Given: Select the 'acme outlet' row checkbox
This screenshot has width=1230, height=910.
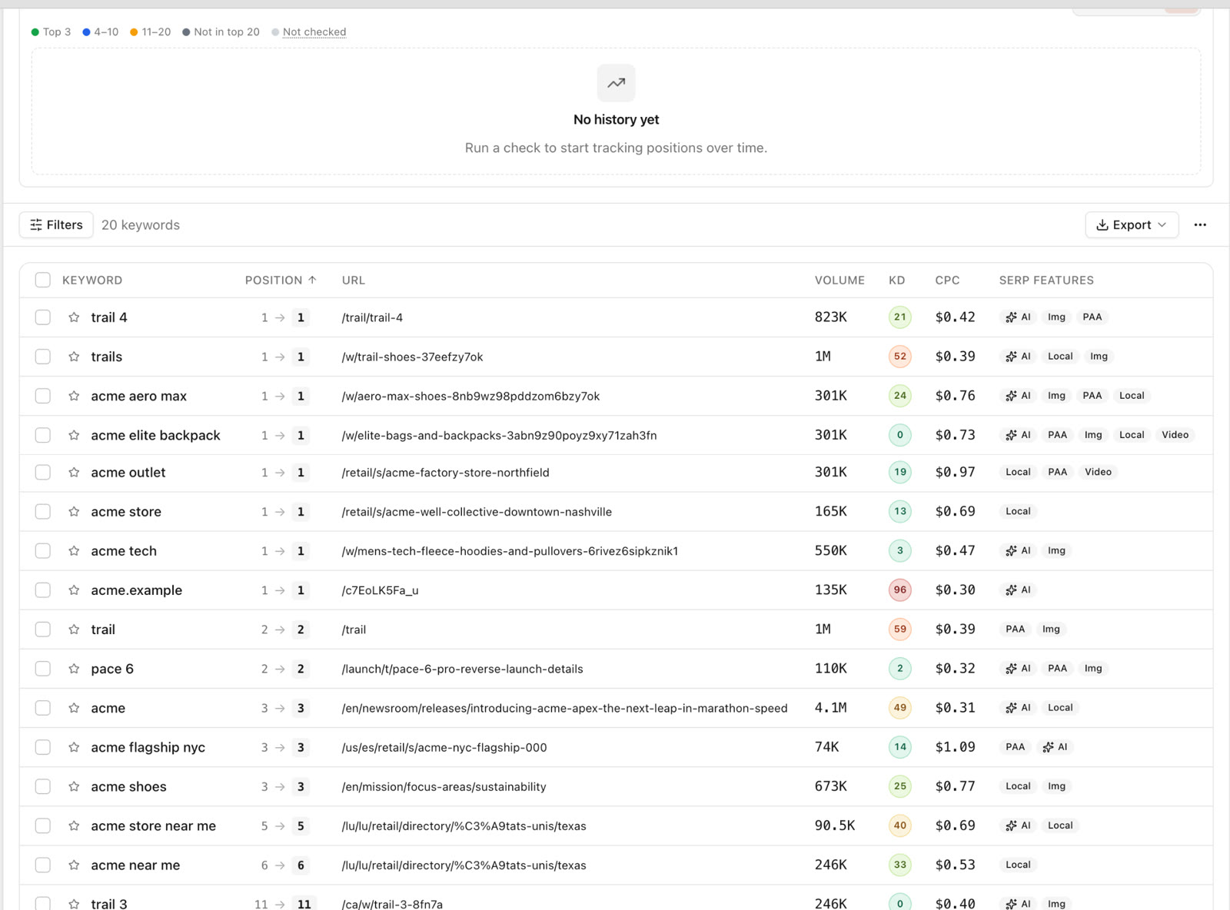Looking at the screenshot, I should [43, 473].
